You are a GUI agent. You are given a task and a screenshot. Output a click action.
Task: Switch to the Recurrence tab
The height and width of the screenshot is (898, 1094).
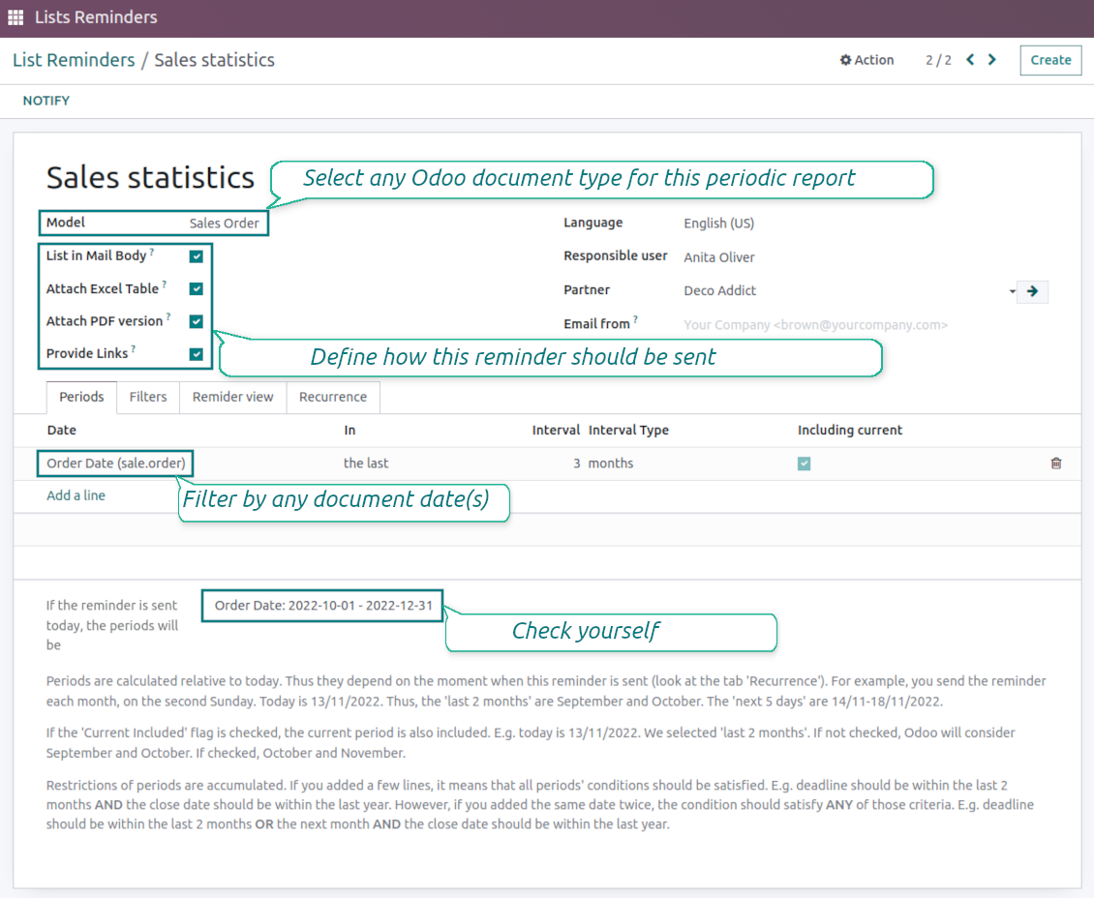click(333, 397)
